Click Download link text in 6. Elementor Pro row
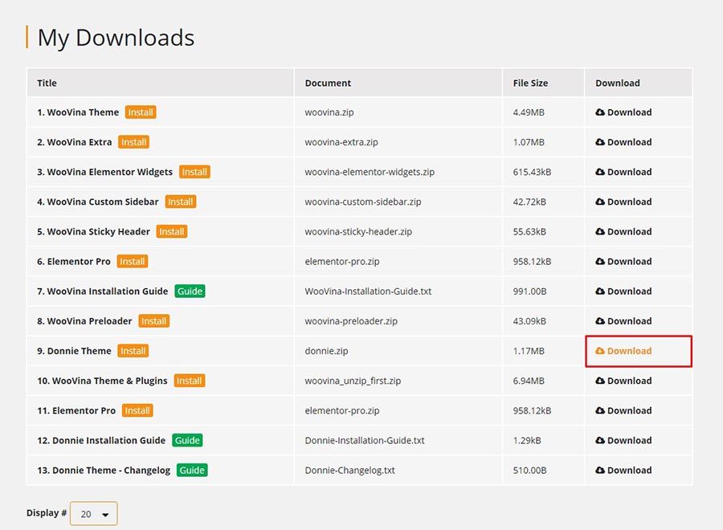 [x=629, y=261]
